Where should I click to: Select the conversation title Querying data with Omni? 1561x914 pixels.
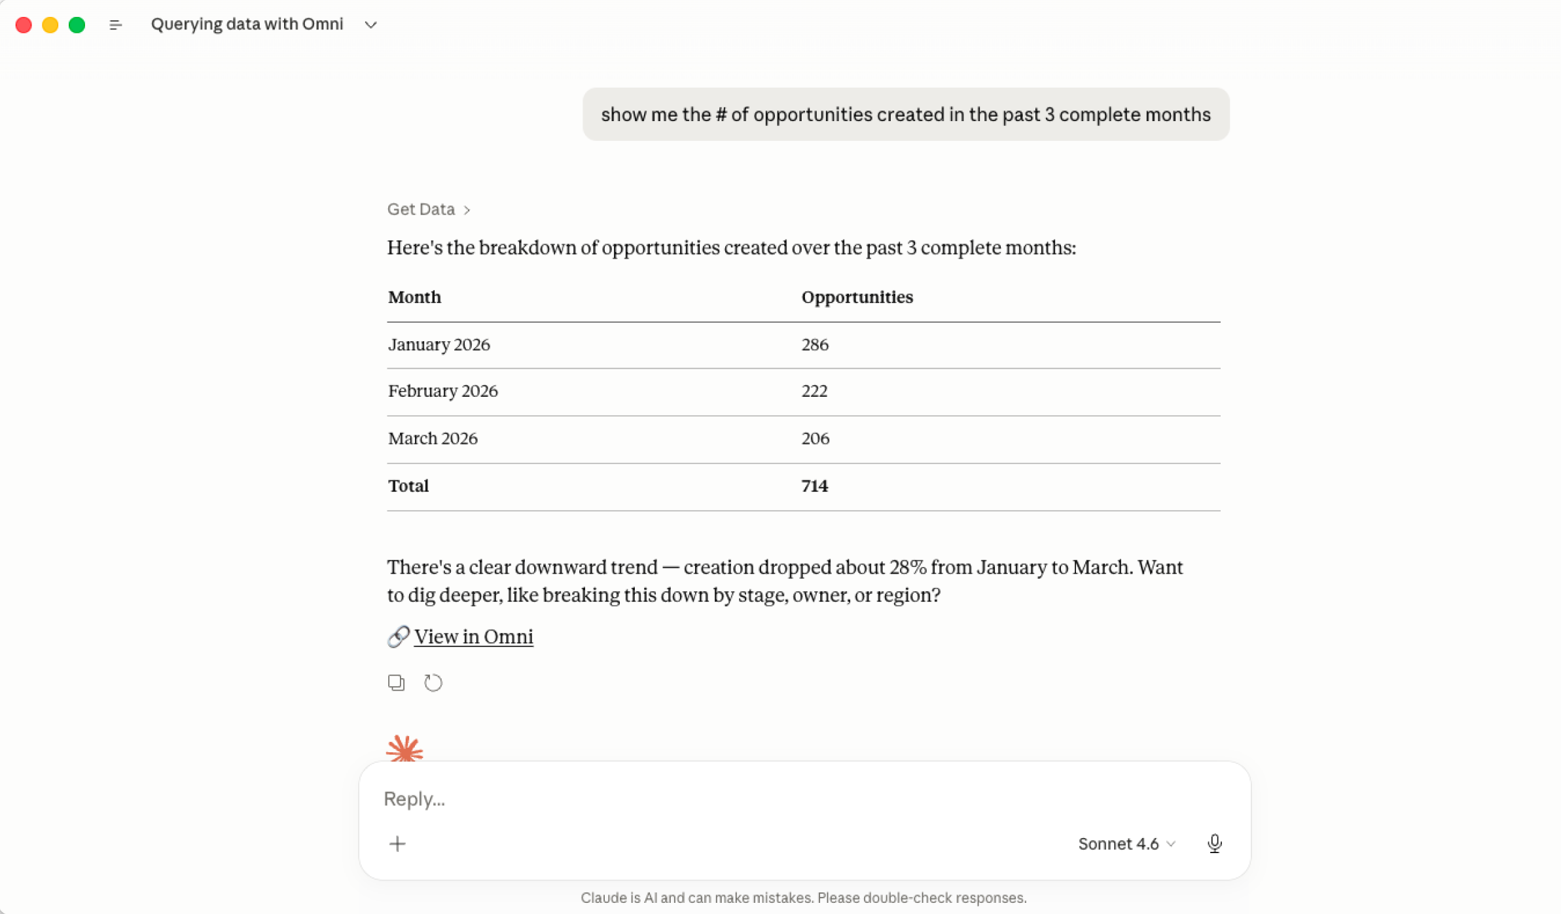[x=247, y=24]
